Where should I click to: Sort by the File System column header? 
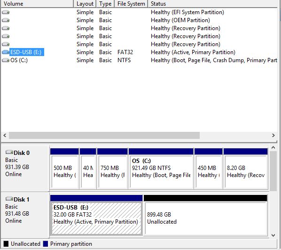click(131, 4)
